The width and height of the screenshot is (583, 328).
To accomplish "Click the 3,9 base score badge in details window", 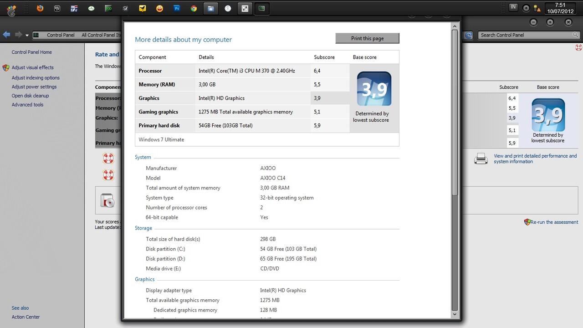I will pyautogui.click(x=373, y=88).
